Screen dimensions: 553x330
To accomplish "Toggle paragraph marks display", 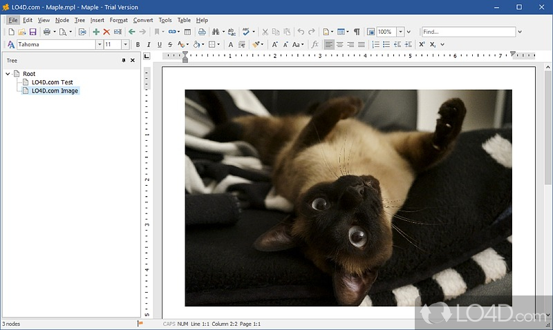I will pyautogui.click(x=357, y=32).
